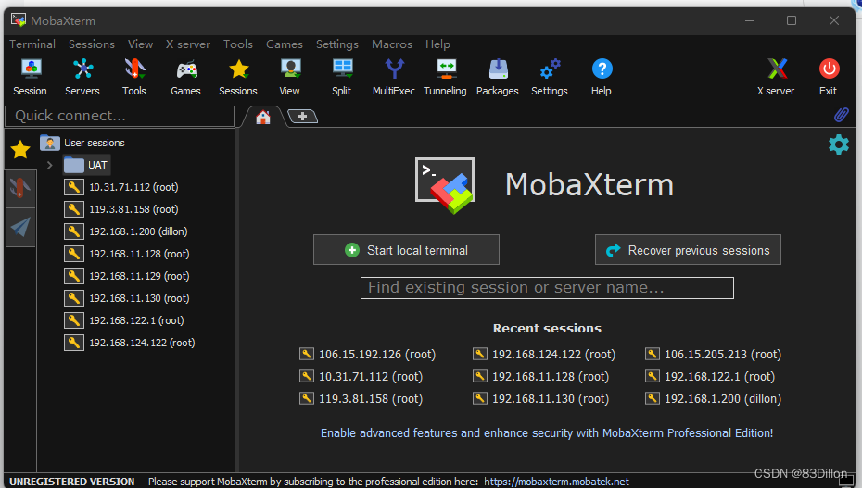Click key icon of sidebar 10.31.71.112 session
The image size is (862, 488).
coord(73,187)
